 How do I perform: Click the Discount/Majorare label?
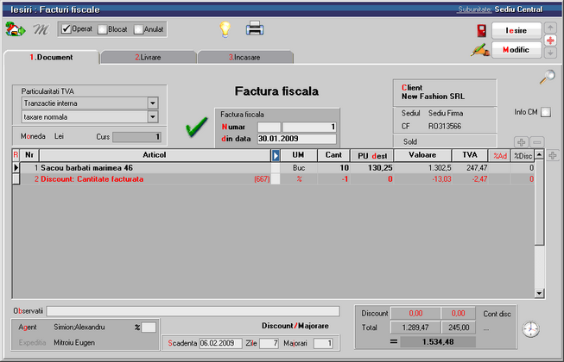pyautogui.click(x=295, y=326)
